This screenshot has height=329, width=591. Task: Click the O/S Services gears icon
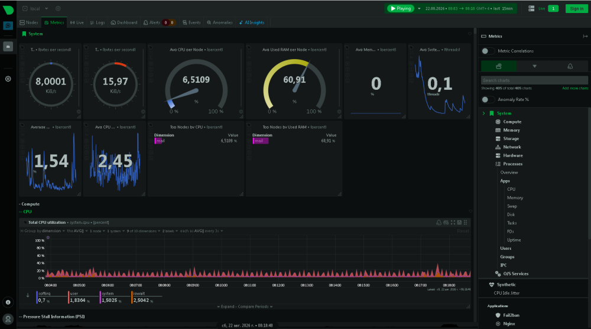498,273
